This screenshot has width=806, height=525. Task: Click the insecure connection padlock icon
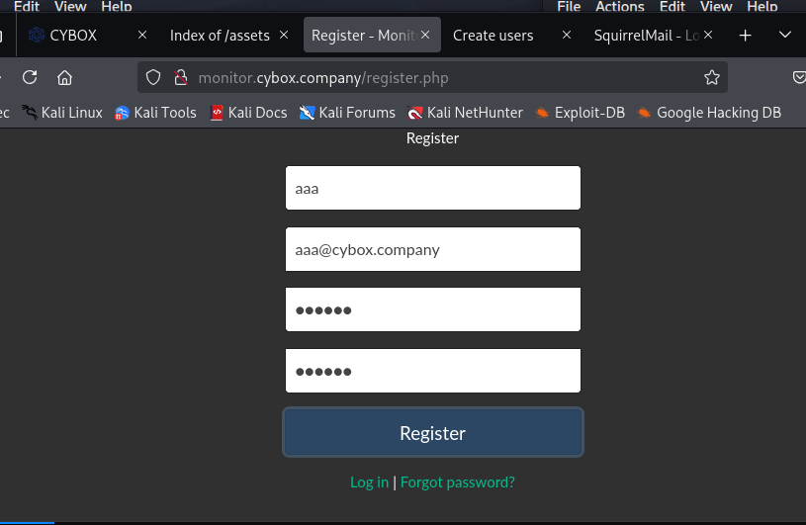(180, 77)
